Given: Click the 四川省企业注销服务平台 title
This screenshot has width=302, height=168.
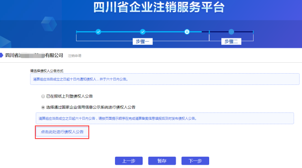Looking at the screenshot, I should [x=159, y=7].
